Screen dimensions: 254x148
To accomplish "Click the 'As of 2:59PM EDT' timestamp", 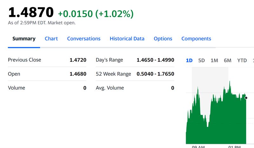I will tap(42, 23).
